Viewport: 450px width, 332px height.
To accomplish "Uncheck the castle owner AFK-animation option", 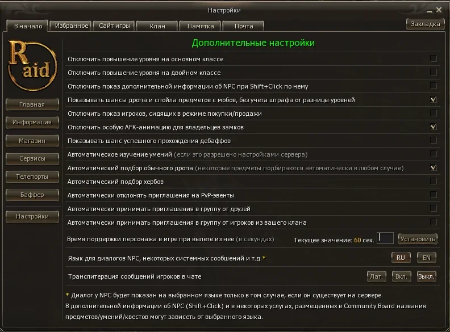I will [434, 127].
